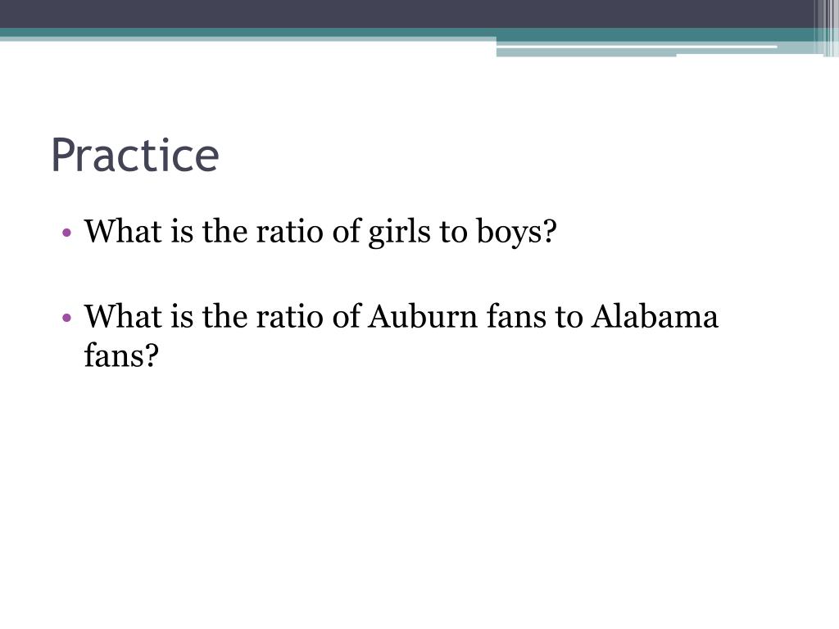Click the word to before Alabama

coord(569,317)
